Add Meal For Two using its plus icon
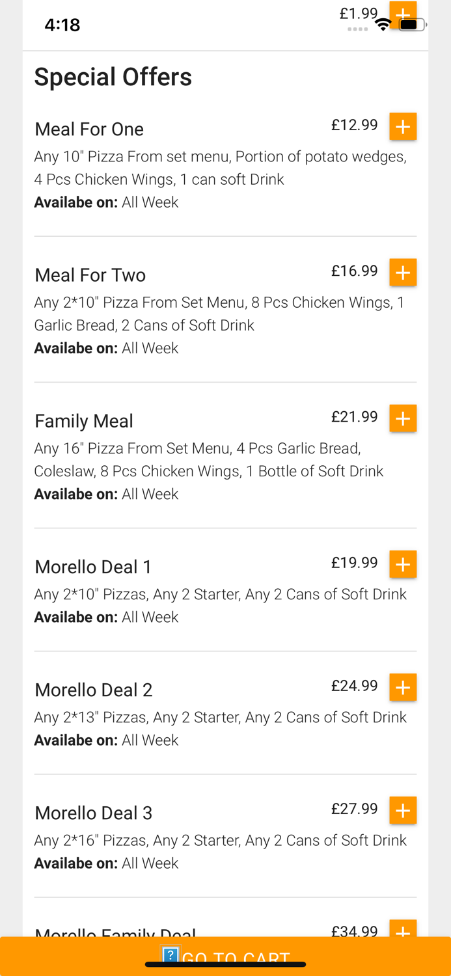Image resolution: width=451 pixels, height=976 pixels. (x=402, y=273)
